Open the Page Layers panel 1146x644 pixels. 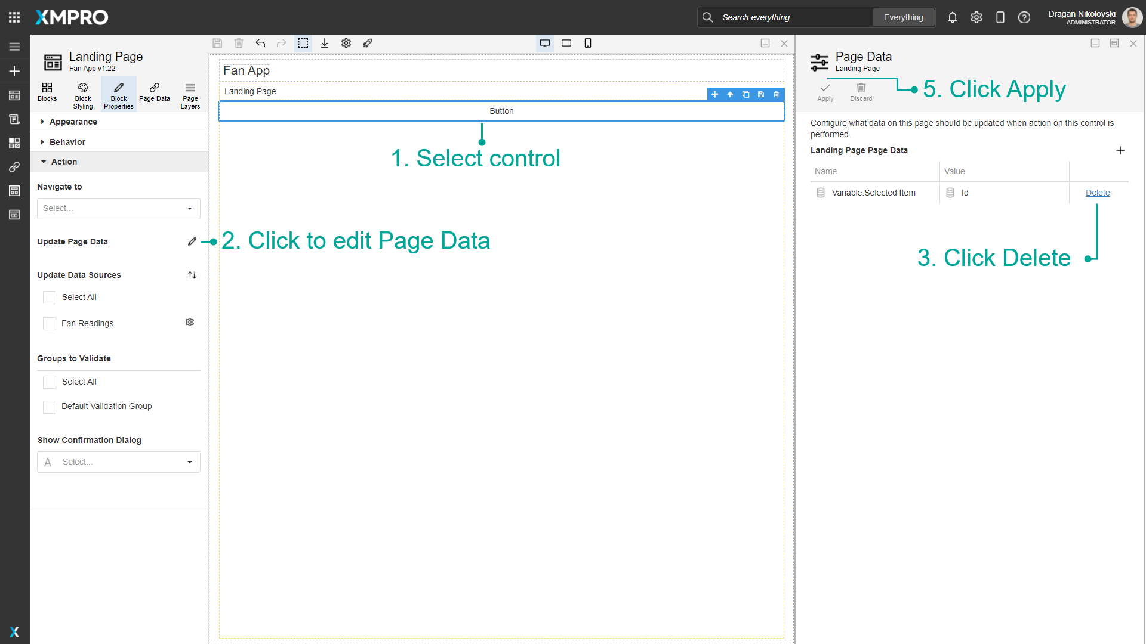coord(190,94)
